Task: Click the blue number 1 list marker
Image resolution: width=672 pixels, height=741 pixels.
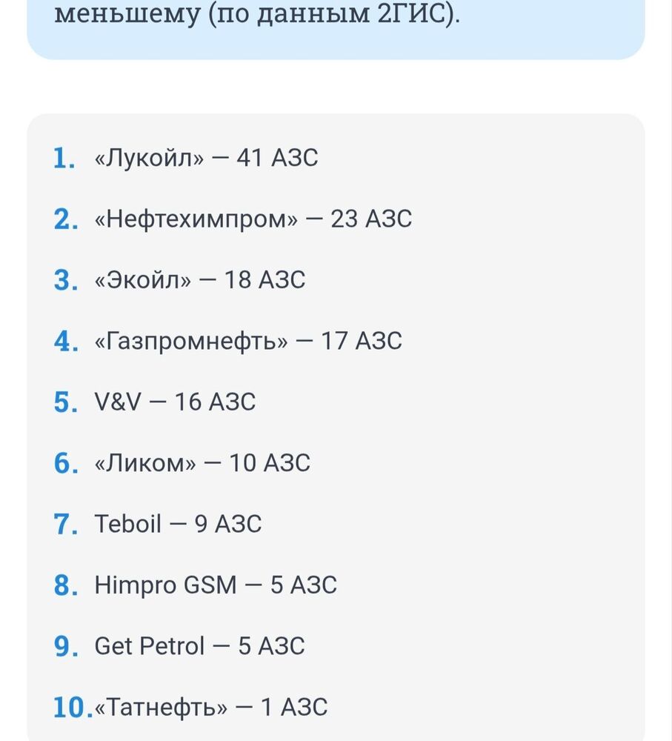Action: point(64,159)
